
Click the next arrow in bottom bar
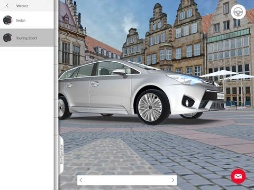[x=173, y=180]
